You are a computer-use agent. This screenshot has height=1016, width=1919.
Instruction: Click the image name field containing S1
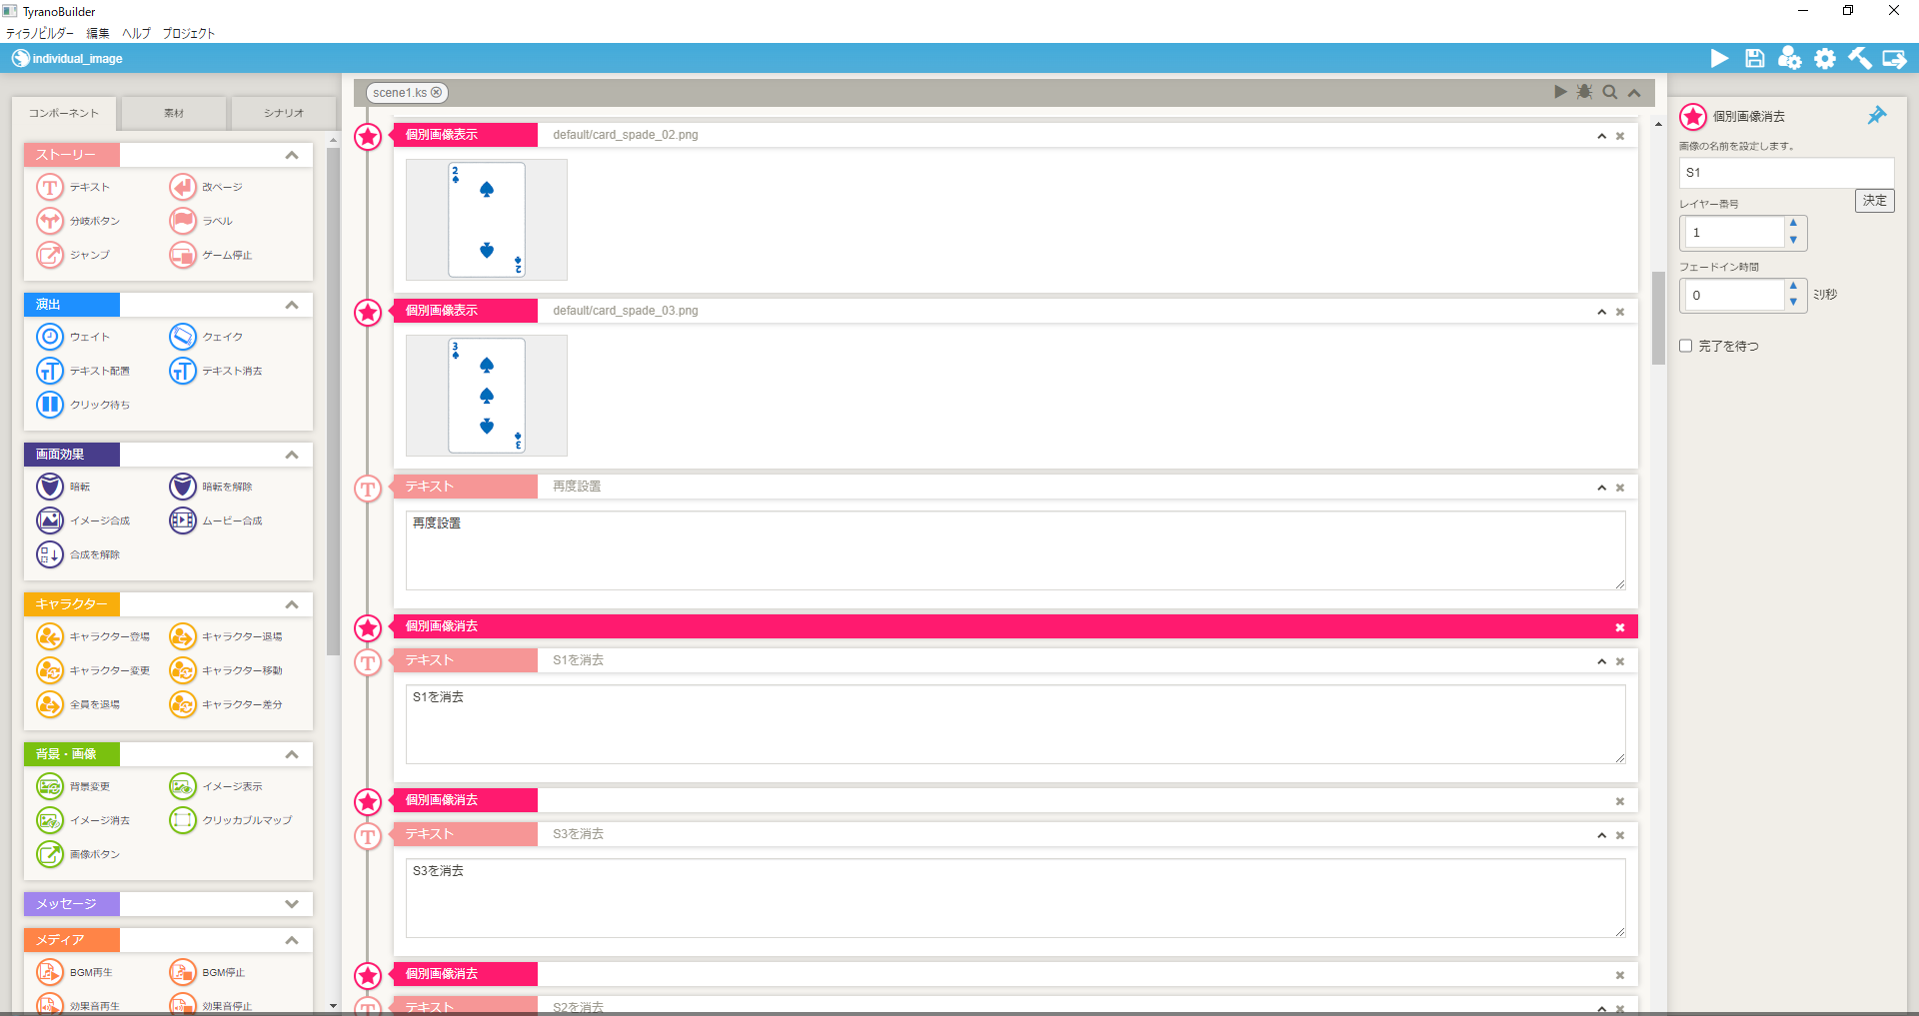coord(1786,173)
